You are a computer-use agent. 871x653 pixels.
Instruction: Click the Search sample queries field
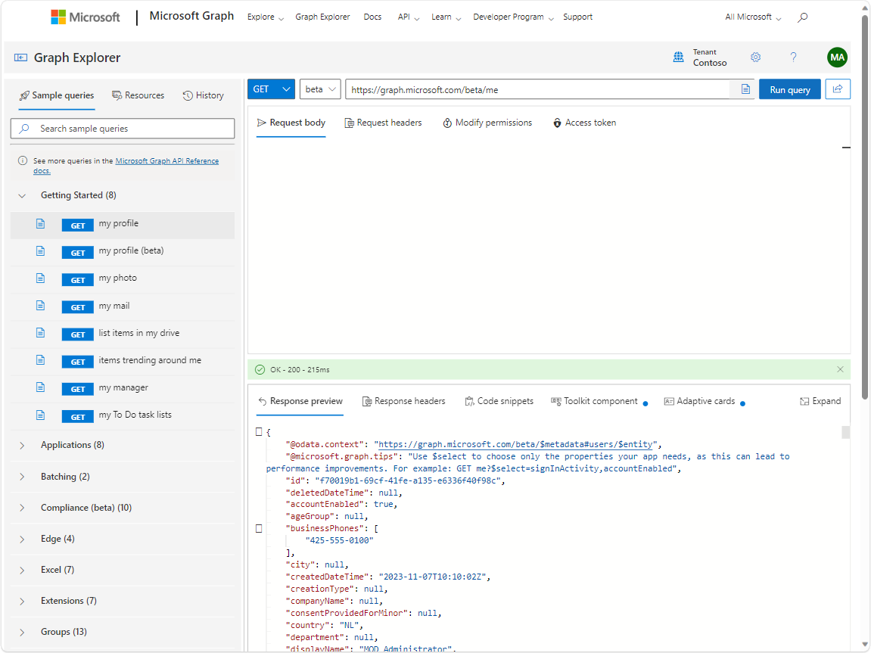point(123,129)
